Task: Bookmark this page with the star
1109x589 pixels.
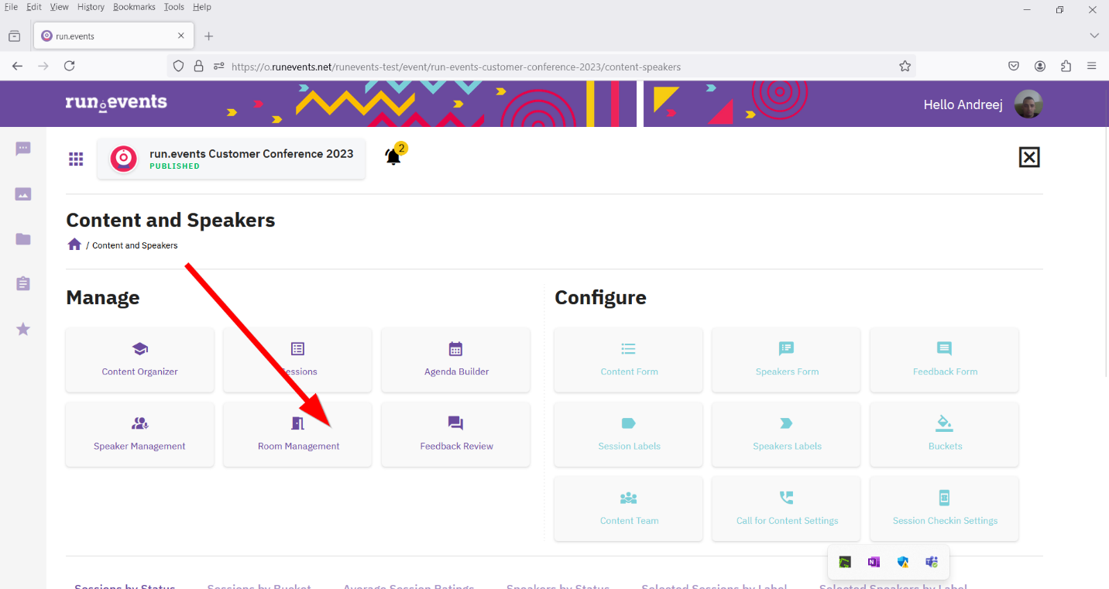Action: coord(905,67)
